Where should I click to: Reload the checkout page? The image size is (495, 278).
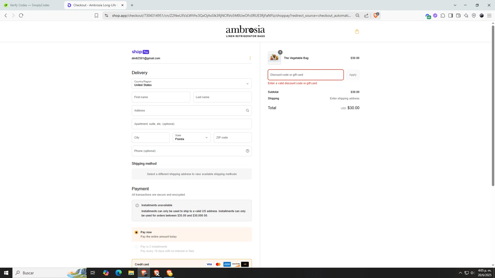[x=21, y=15]
